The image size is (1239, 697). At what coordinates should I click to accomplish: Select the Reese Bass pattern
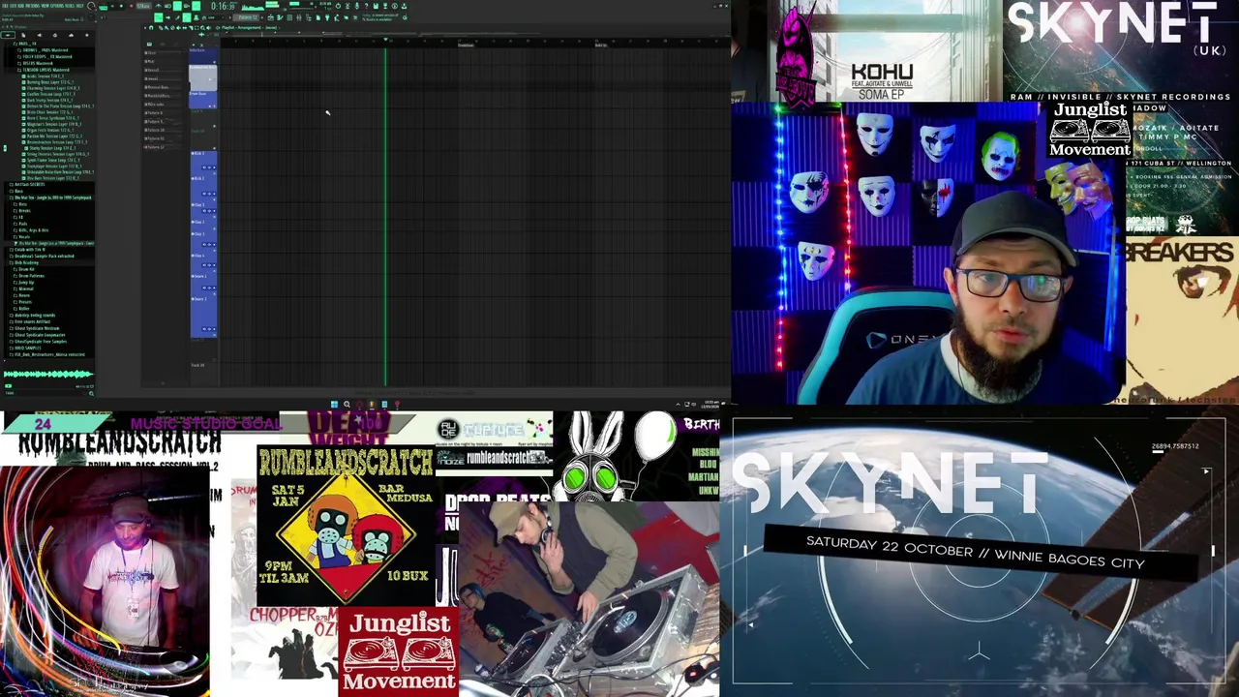158,87
